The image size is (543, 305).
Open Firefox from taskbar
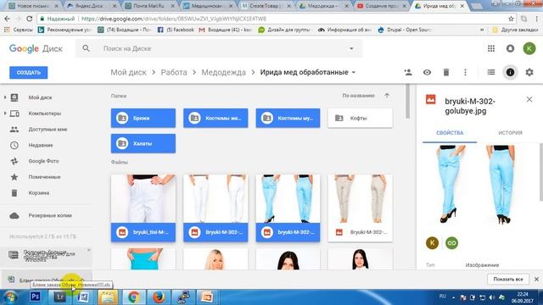[x=158, y=297]
